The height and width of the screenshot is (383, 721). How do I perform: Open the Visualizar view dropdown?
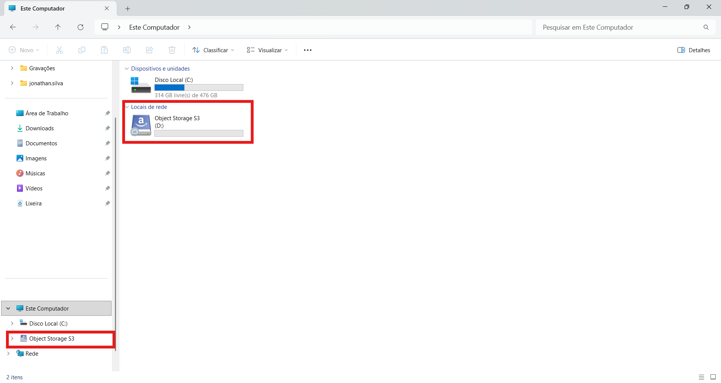click(267, 50)
